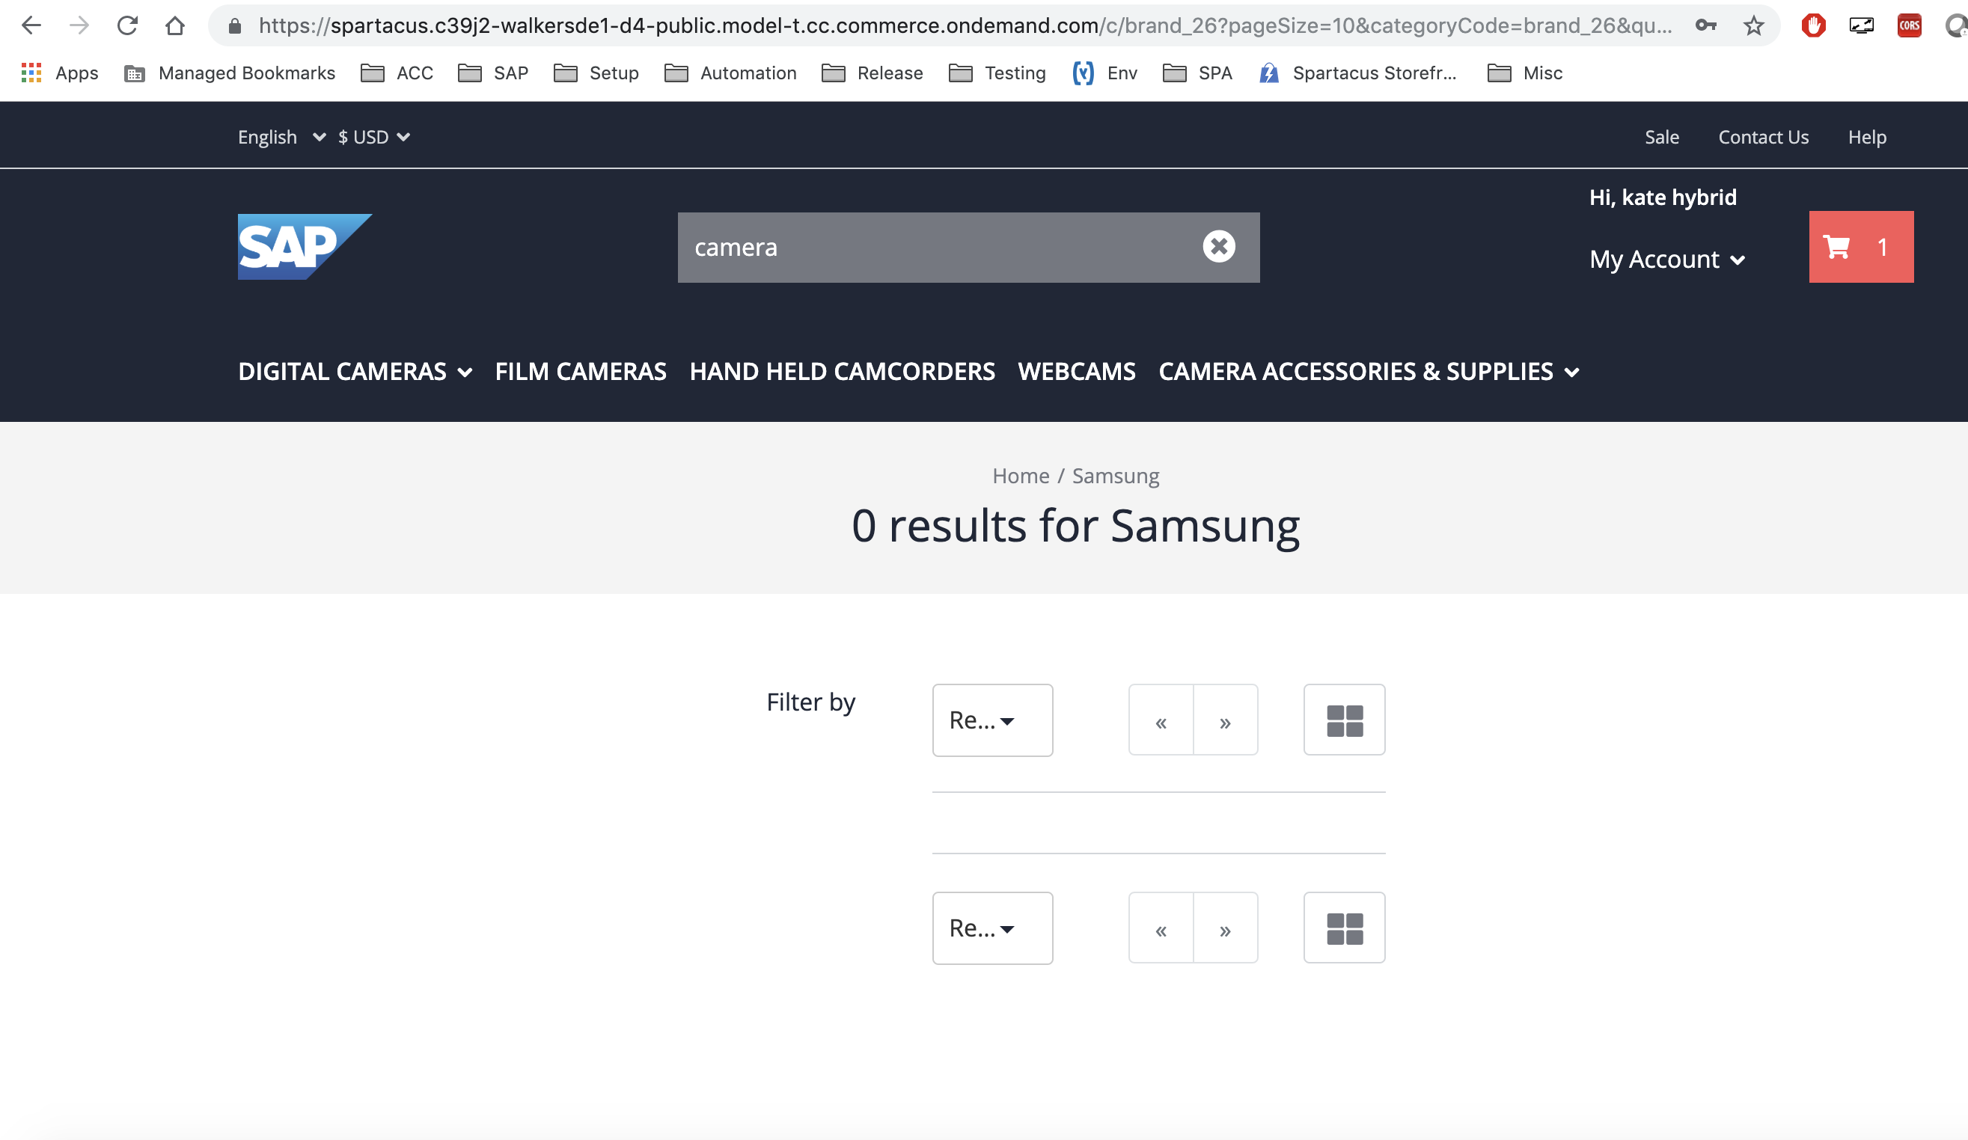Open the top sort dropdown
This screenshot has width=1968, height=1140.
991,720
